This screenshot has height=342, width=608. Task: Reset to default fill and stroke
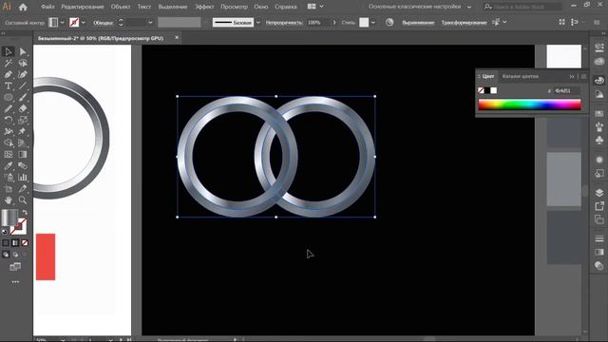(5, 232)
